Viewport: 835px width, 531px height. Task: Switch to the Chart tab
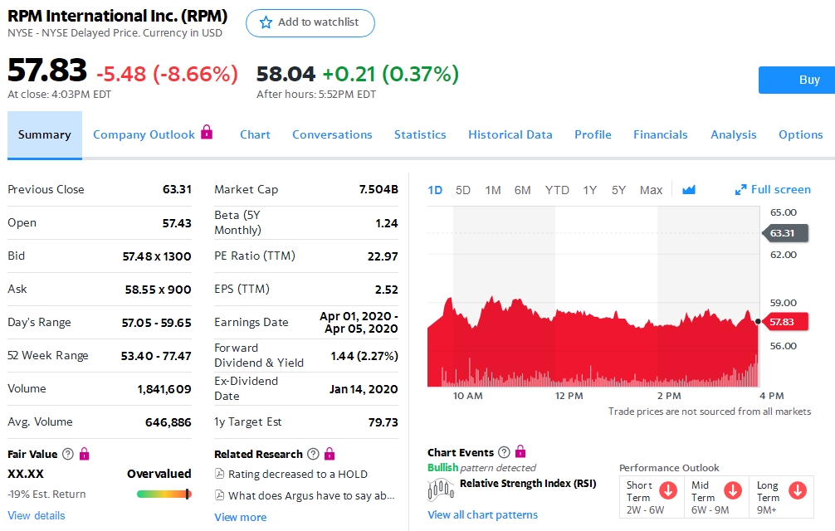tap(255, 134)
